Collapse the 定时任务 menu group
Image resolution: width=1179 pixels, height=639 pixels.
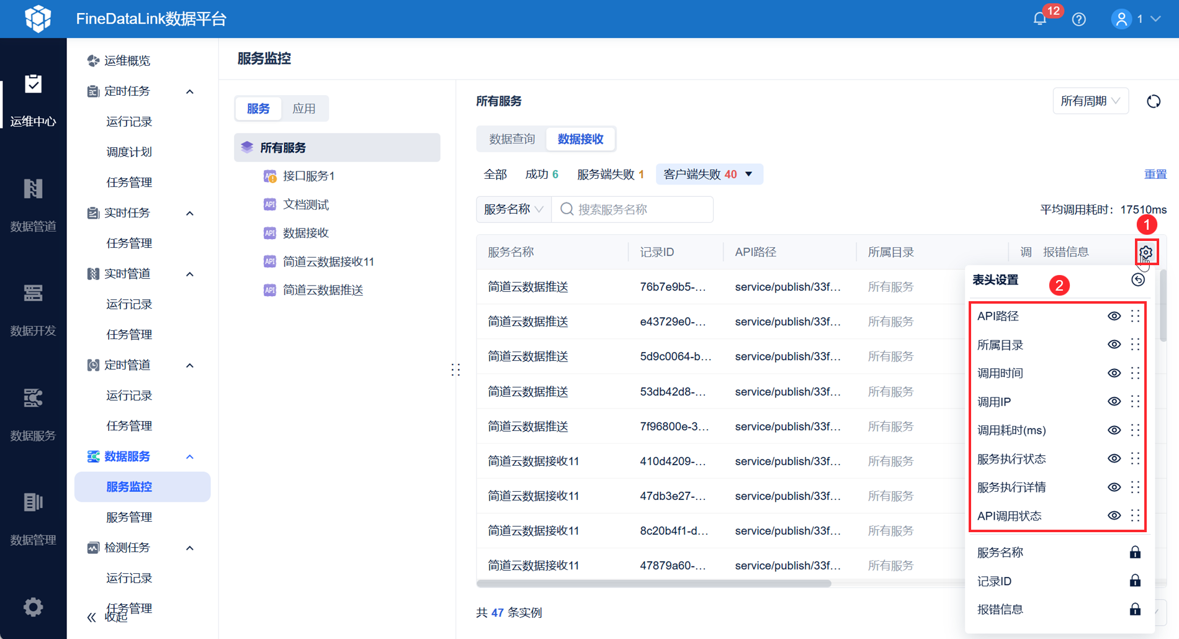pos(190,91)
